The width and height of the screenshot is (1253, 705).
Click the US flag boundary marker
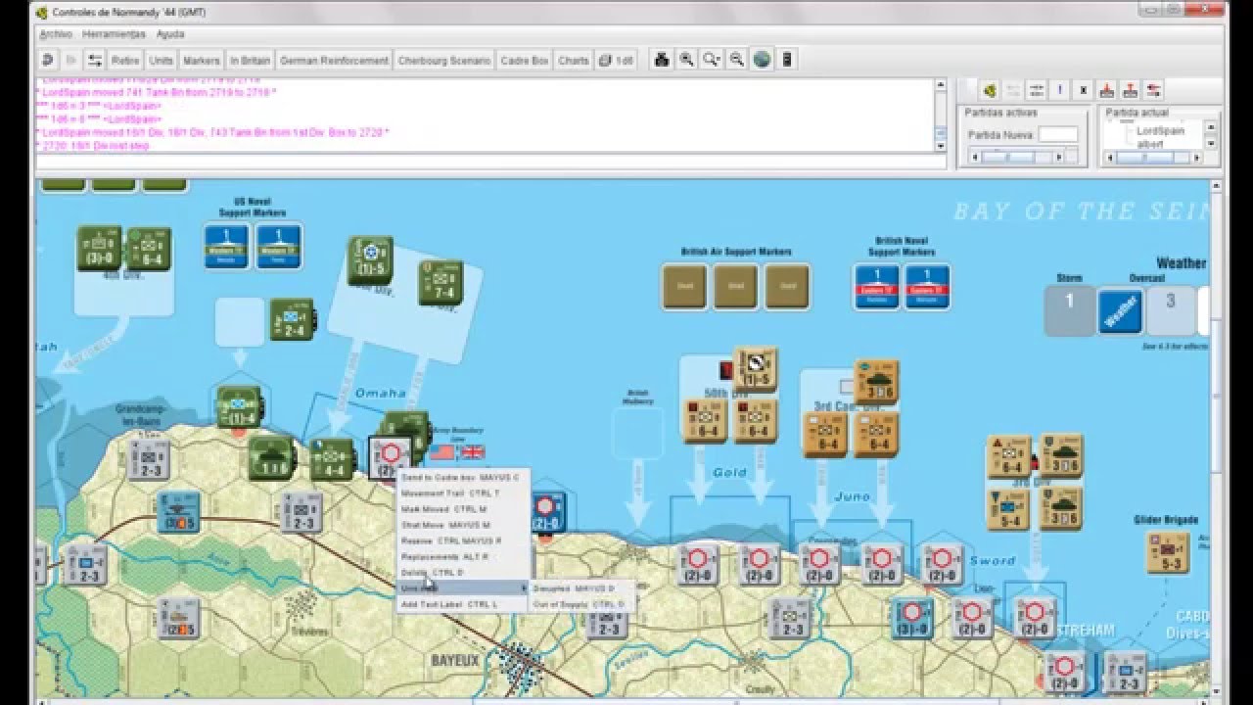(x=442, y=452)
